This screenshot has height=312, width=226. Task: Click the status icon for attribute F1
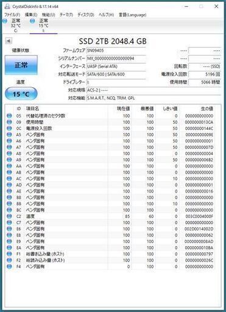coord(9,254)
